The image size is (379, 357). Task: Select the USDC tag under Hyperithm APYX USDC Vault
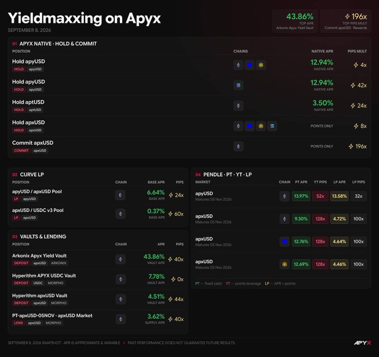pyautogui.click(x=38, y=283)
